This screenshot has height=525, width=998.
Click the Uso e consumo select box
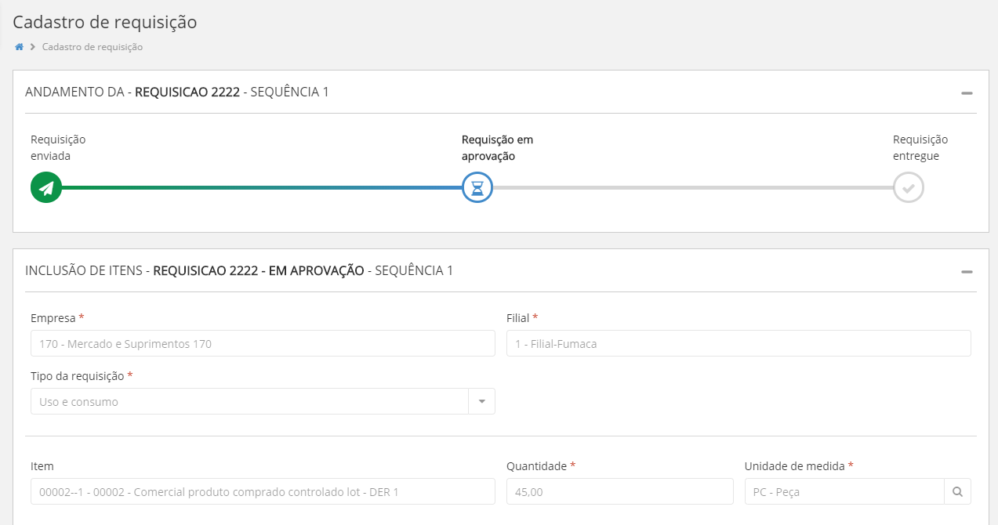pyautogui.click(x=249, y=402)
